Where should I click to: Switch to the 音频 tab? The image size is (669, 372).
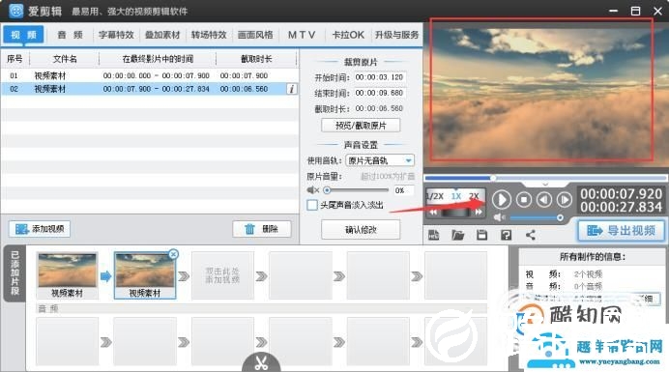tap(70, 35)
